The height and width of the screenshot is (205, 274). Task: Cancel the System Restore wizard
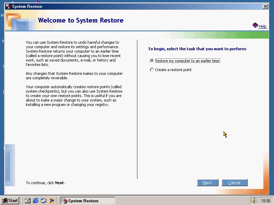point(234,183)
